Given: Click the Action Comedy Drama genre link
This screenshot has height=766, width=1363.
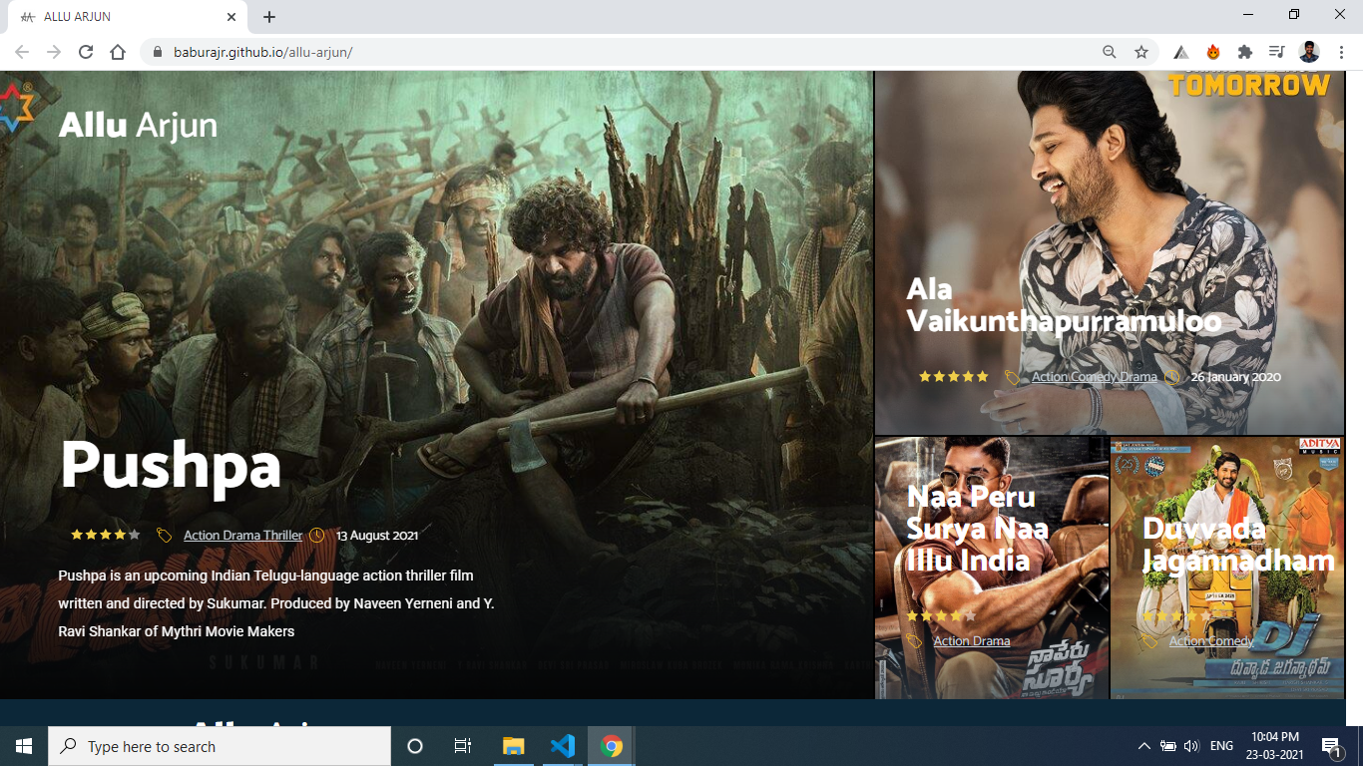Looking at the screenshot, I should point(1095,377).
